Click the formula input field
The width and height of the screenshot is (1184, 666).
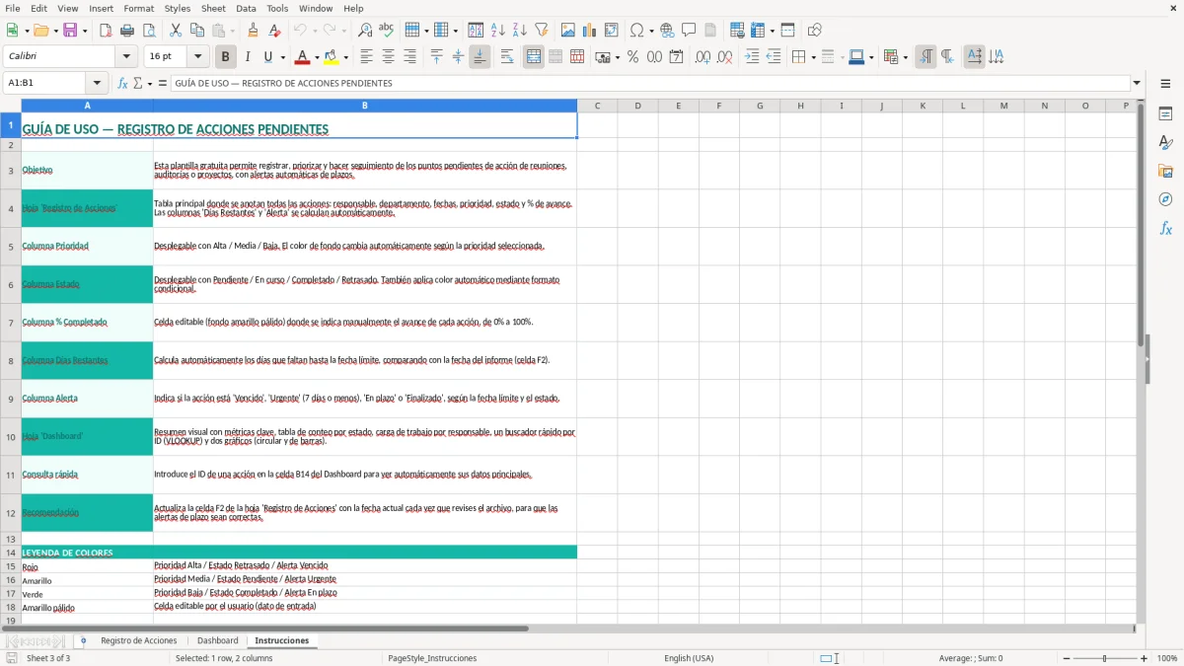coord(650,84)
